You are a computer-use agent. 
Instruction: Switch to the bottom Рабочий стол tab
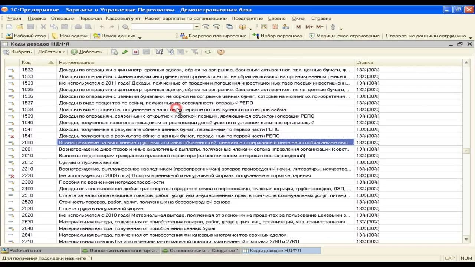tap(40, 251)
